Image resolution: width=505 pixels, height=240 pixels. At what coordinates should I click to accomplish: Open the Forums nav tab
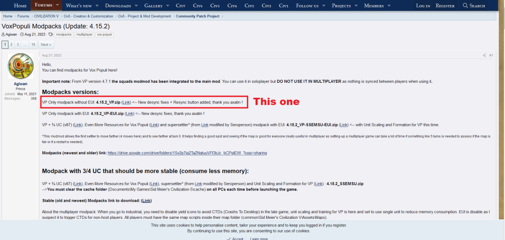point(43,5)
